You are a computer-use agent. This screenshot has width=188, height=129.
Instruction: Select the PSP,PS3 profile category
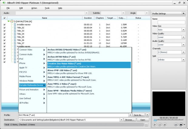(32, 72)
